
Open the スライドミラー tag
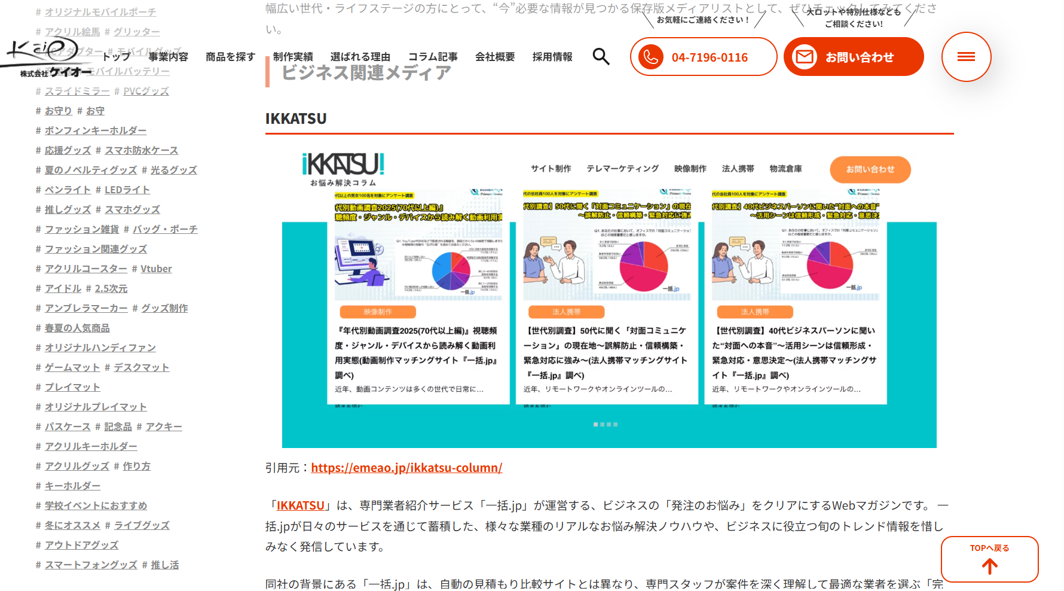point(77,91)
